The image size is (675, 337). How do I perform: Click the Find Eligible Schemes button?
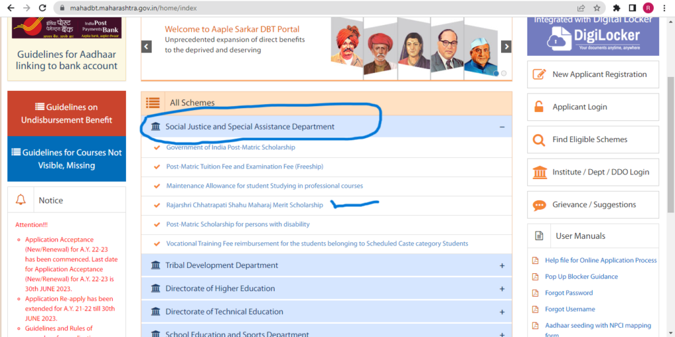coord(593,140)
